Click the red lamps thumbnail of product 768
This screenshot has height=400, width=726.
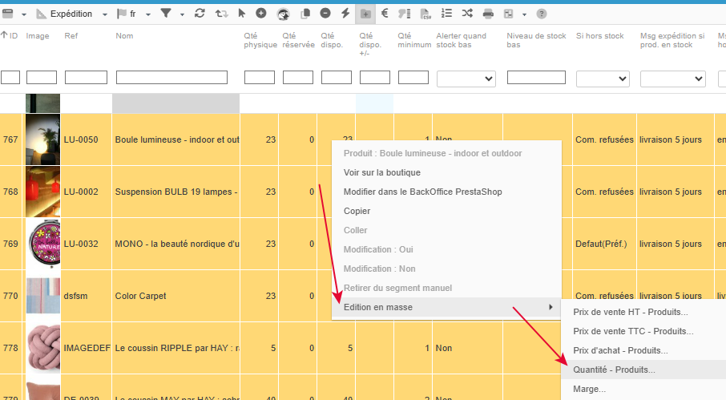pos(42,192)
